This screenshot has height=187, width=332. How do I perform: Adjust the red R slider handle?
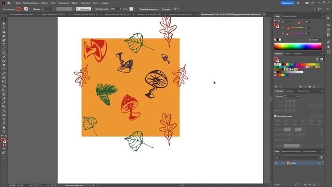(x=299, y=23)
